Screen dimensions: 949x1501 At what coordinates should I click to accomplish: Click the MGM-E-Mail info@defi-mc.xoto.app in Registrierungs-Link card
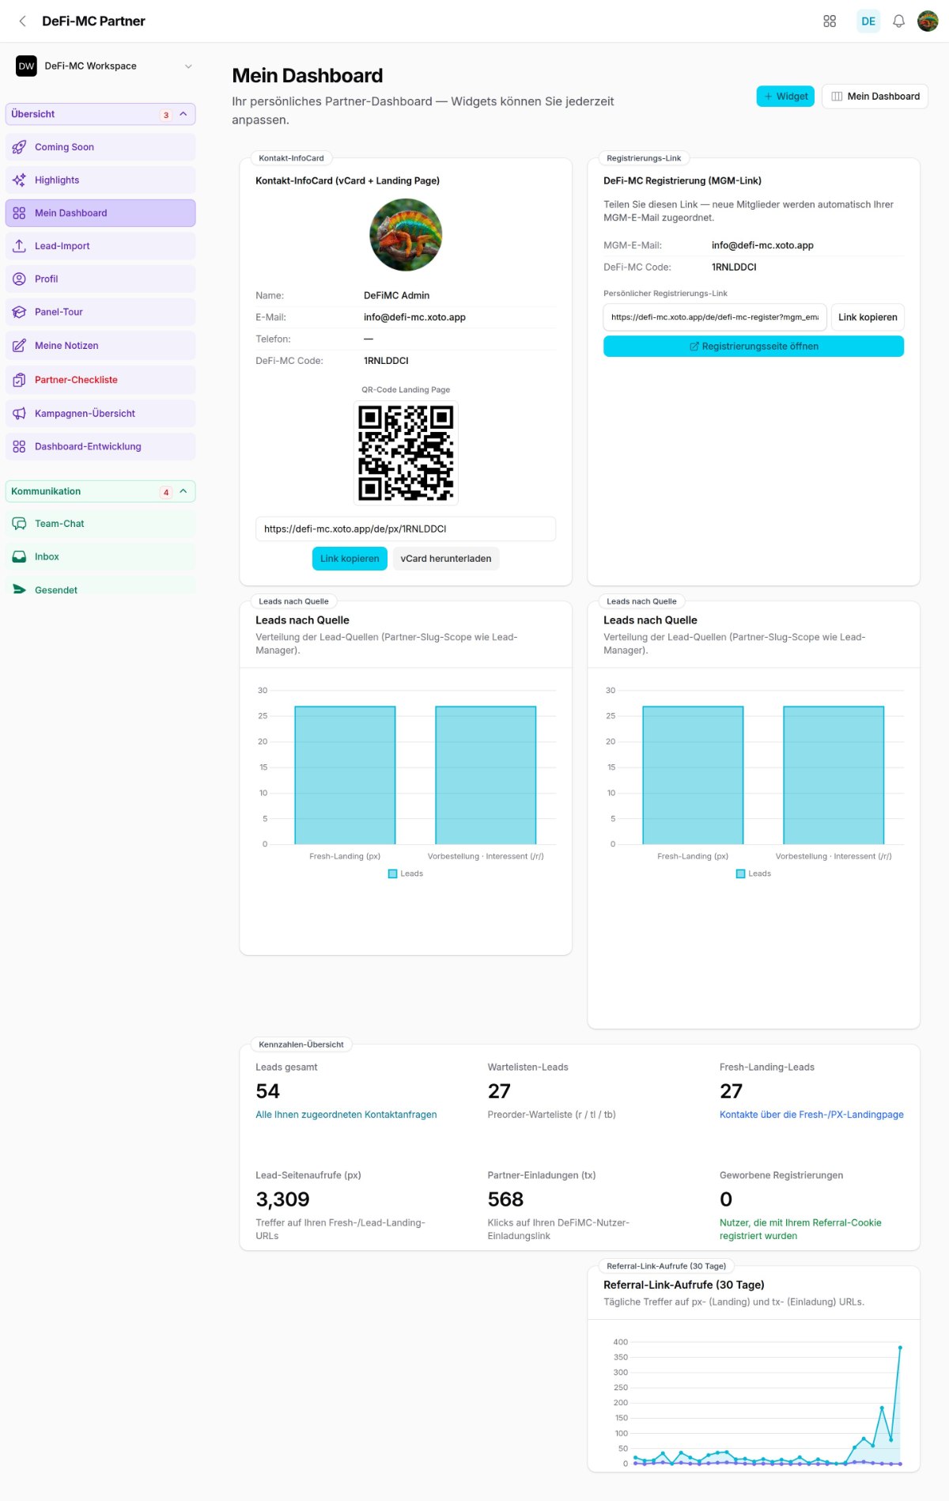click(x=762, y=245)
